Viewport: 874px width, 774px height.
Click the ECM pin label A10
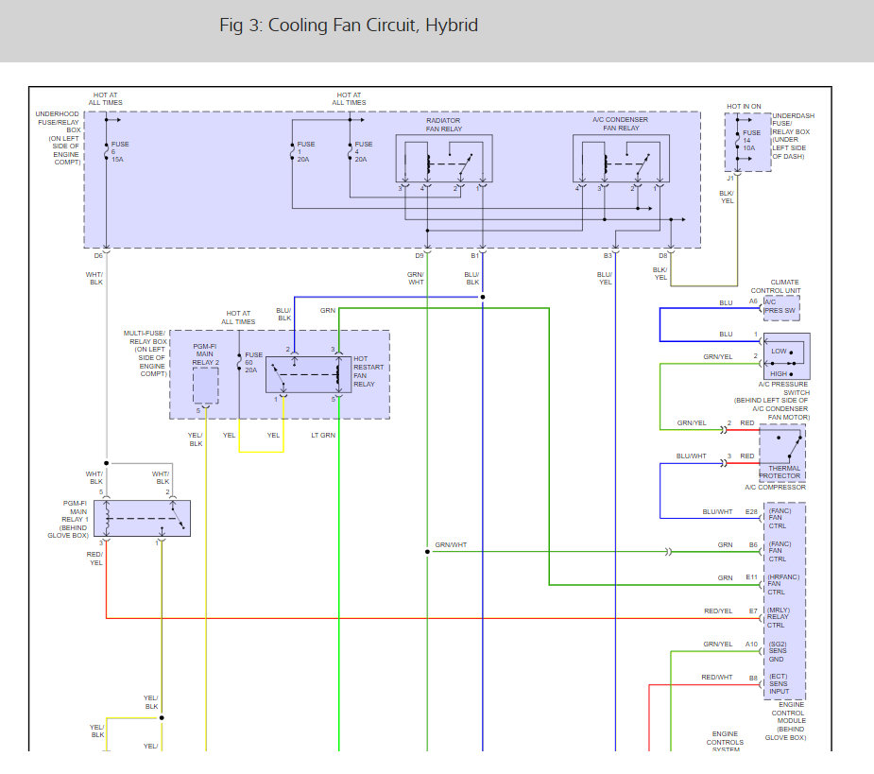751,645
